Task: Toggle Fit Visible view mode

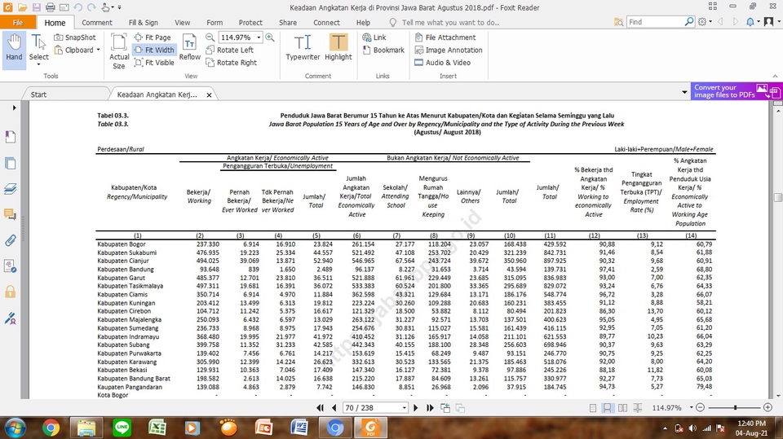Action: coord(154,63)
